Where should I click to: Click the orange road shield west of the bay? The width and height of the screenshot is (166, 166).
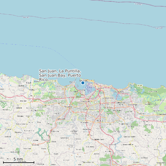pos(65,89)
